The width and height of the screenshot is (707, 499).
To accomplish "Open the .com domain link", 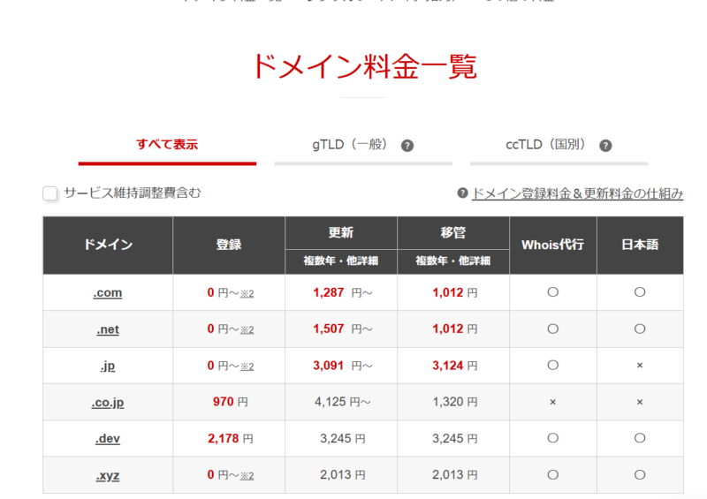I will tap(108, 292).
